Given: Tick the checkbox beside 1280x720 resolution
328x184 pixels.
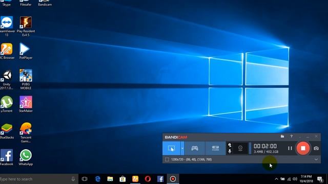Looking at the screenshot, I should [167, 159].
